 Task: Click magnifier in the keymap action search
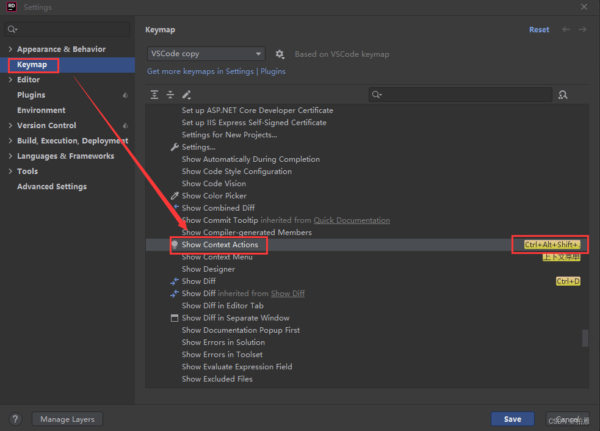click(377, 95)
